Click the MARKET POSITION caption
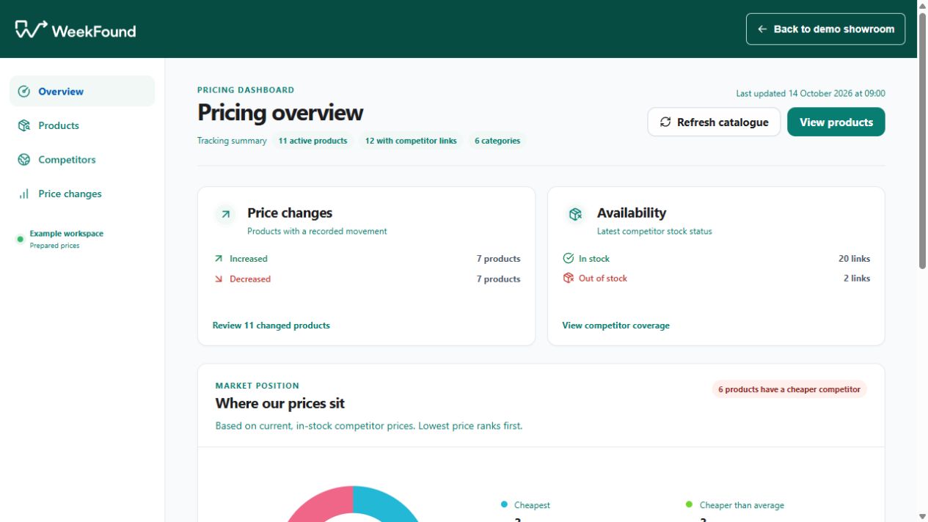 257,386
